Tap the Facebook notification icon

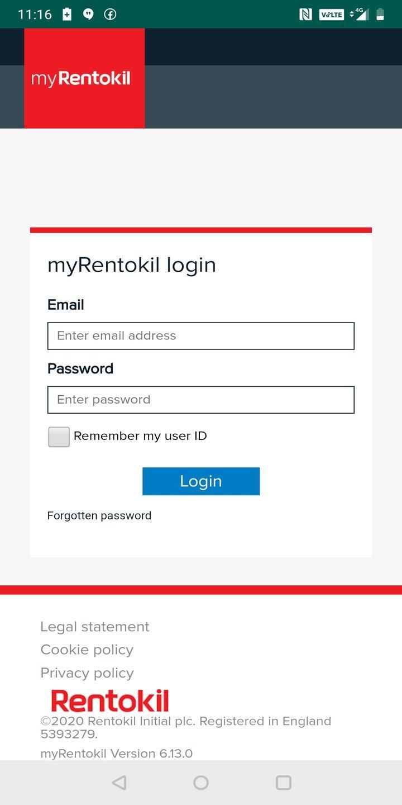[x=110, y=15]
